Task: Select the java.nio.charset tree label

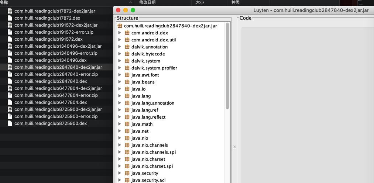Action: [148, 159]
